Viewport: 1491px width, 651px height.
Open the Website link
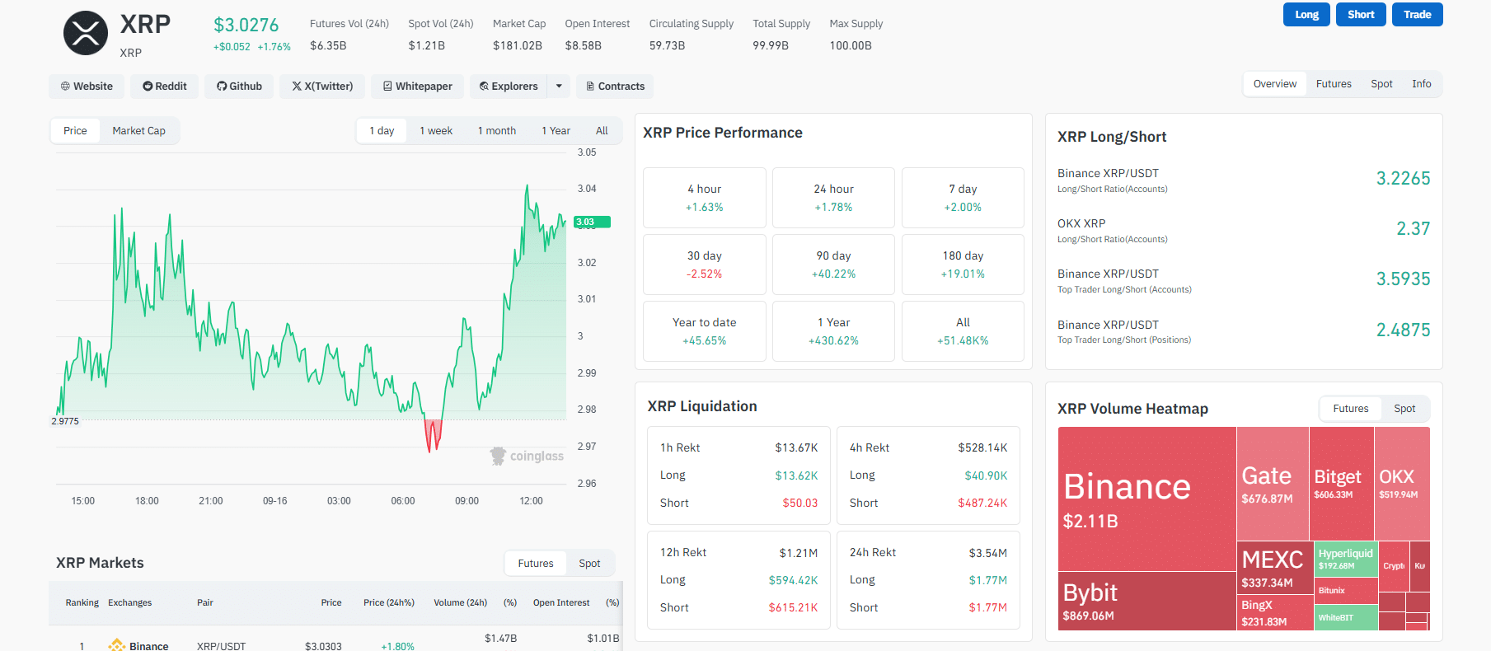87,86
